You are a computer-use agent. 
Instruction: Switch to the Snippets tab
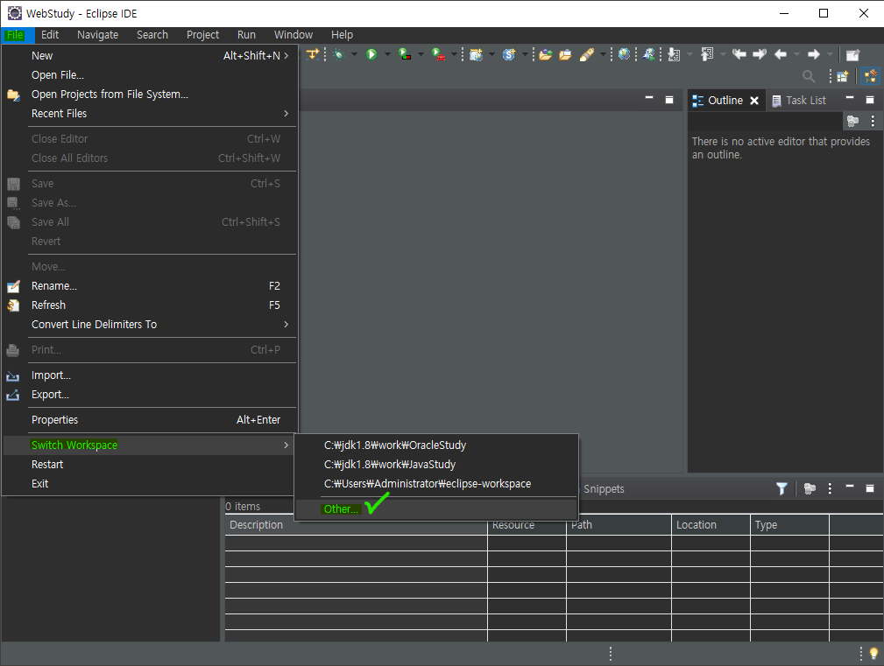point(604,489)
